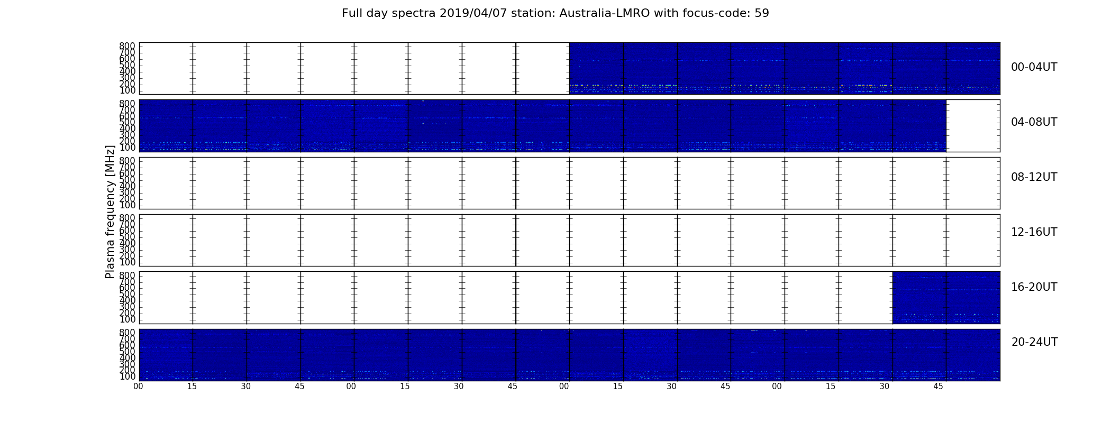Select the '04-08UT' row label
Screen dimensions: 1111x423
(x=1034, y=122)
